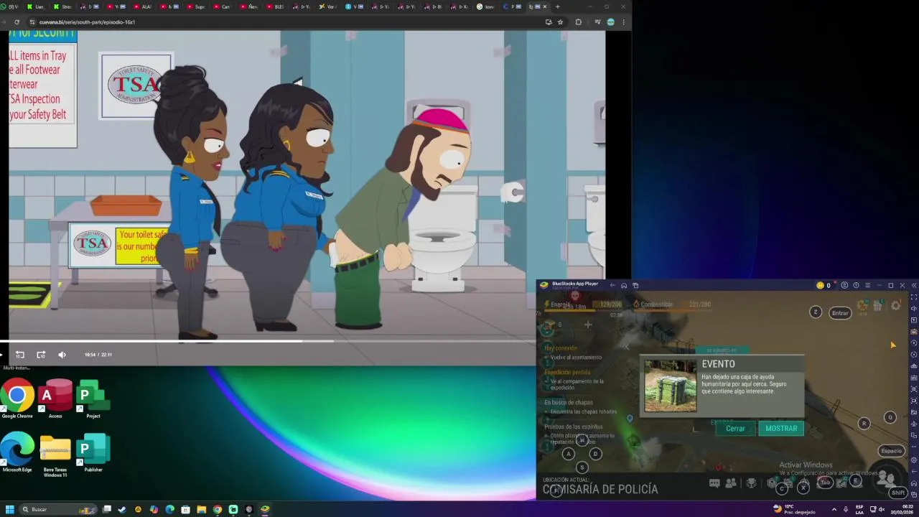
Task: Click the MOSTRAR button in the event dialog
Action: (781, 429)
